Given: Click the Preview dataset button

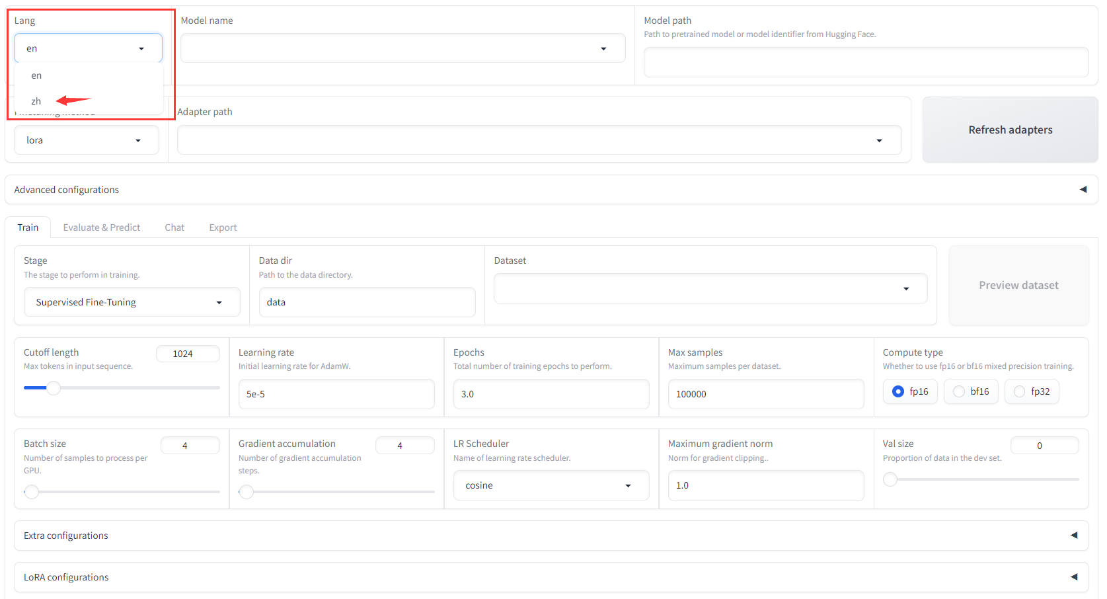Looking at the screenshot, I should (x=1018, y=285).
